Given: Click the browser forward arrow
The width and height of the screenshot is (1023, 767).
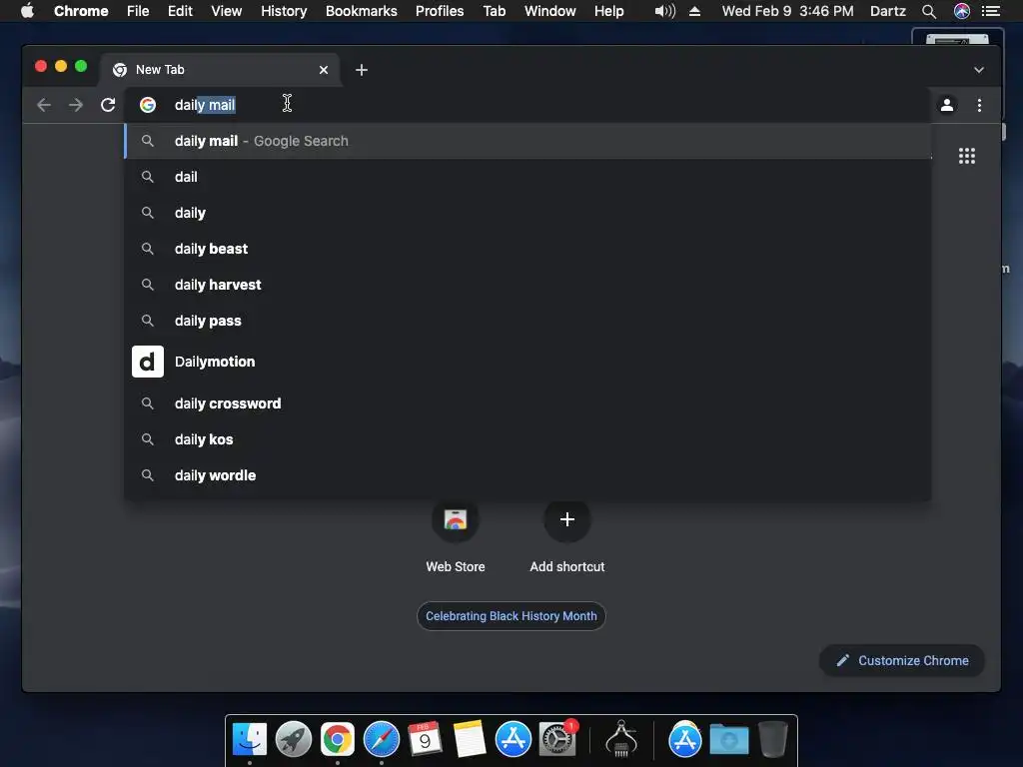Looking at the screenshot, I should tap(76, 105).
